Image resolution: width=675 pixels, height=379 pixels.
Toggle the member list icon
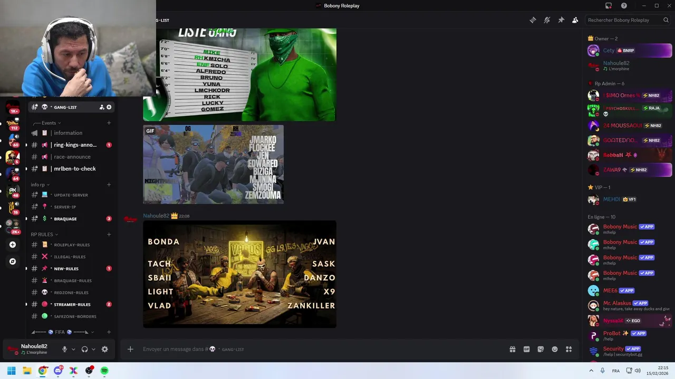coord(575,20)
